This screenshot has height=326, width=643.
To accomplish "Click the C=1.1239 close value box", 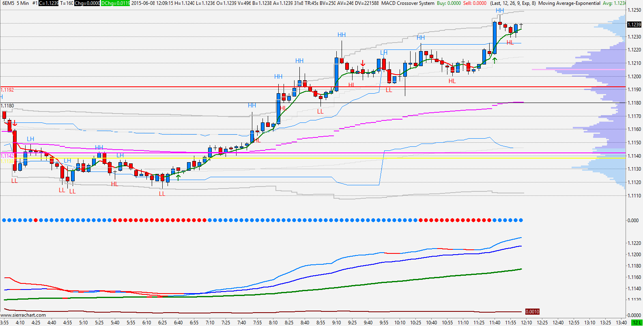I will coord(49,3).
